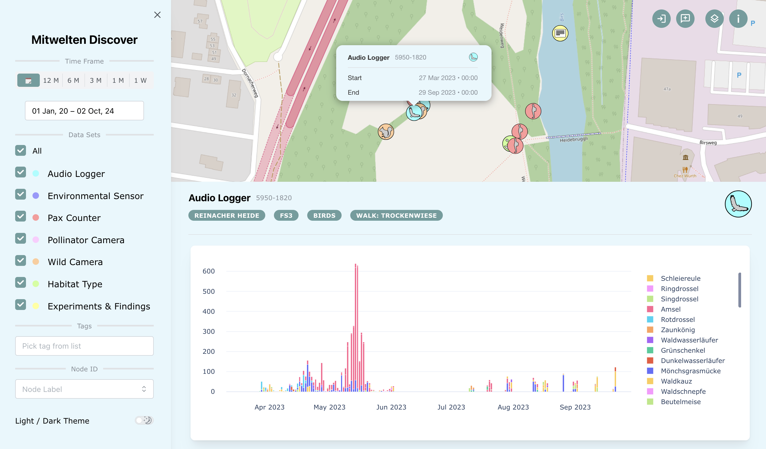Viewport: 766px width, 449px height.
Task: Toggle Zaunkönig legend entry
Action: (671, 330)
